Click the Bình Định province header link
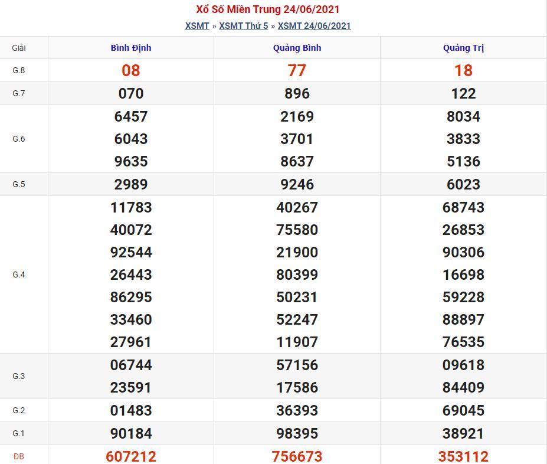 click(x=131, y=48)
